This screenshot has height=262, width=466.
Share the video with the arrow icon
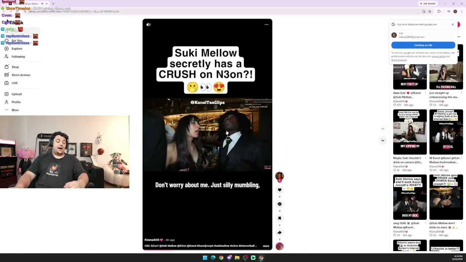point(280,232)
